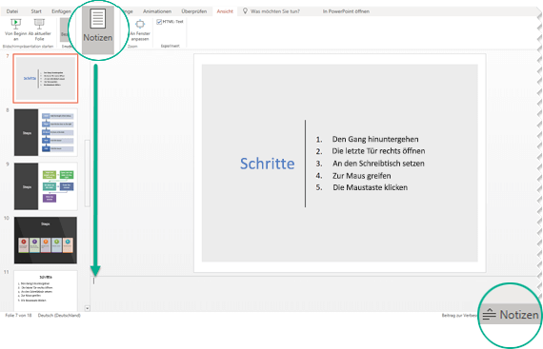Select slide 9 flowchart thumbnail
This screenshot has width=543, height=349.
pos(46,186)
